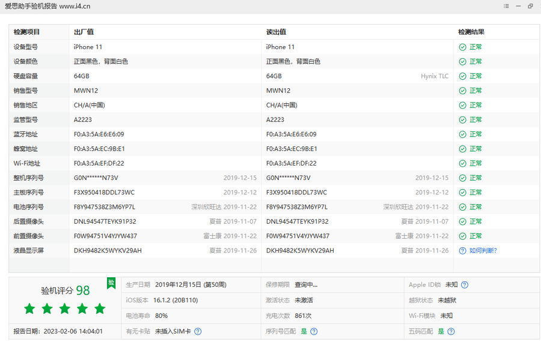
Task: Click the green check icon for 主板序列号 row
Action: [x=463, y=193]
